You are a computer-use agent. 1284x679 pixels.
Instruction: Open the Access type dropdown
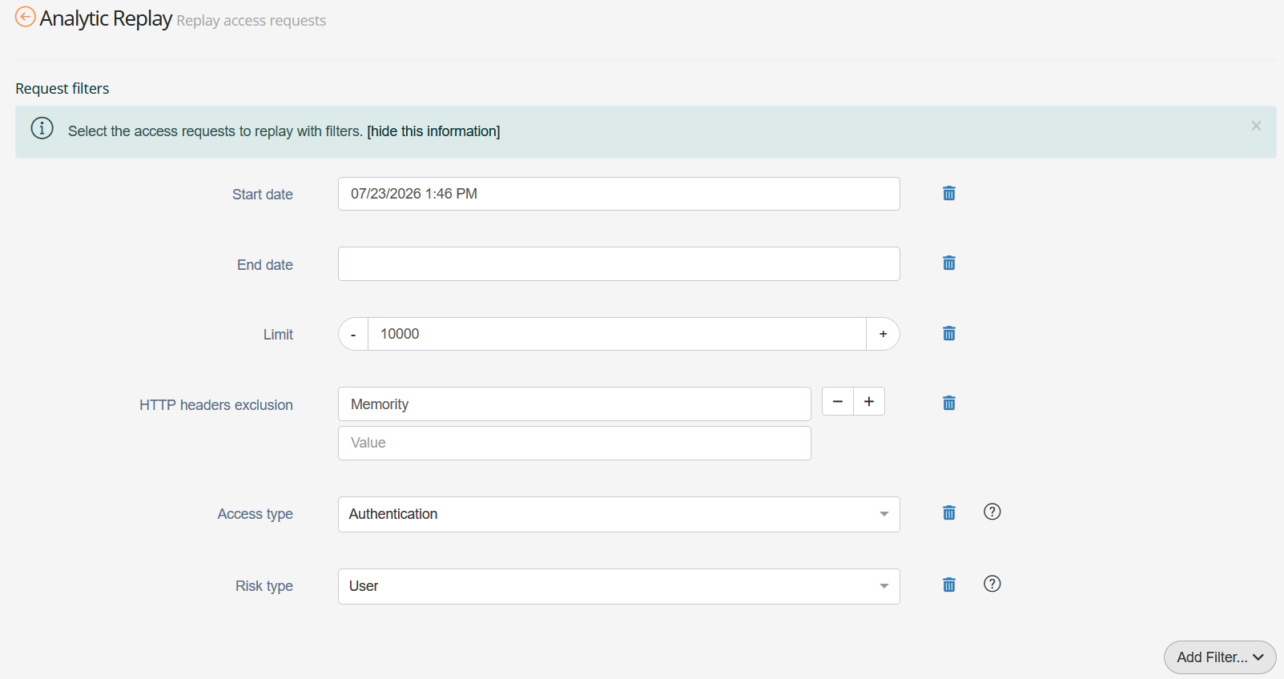[619, 514]
